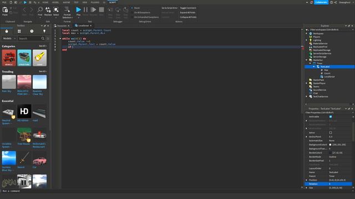Click Expand All Folds action
Screen dimensions: 355x199
pos(187,13)
